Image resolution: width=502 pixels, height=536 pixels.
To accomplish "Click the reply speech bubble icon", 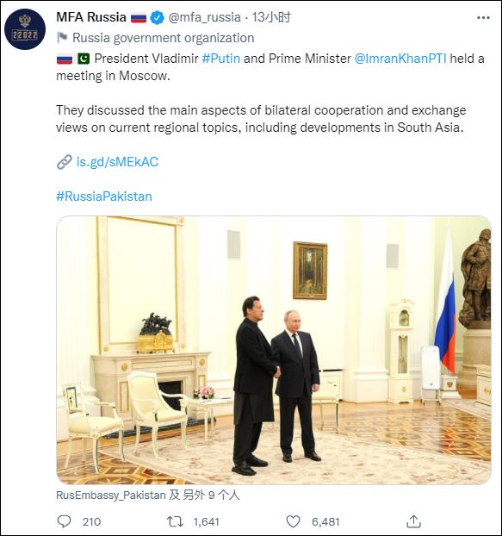I will coord(64,521).
